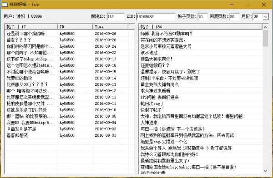Click the vertical scrollbar thumb in right list

click(265, 38)
